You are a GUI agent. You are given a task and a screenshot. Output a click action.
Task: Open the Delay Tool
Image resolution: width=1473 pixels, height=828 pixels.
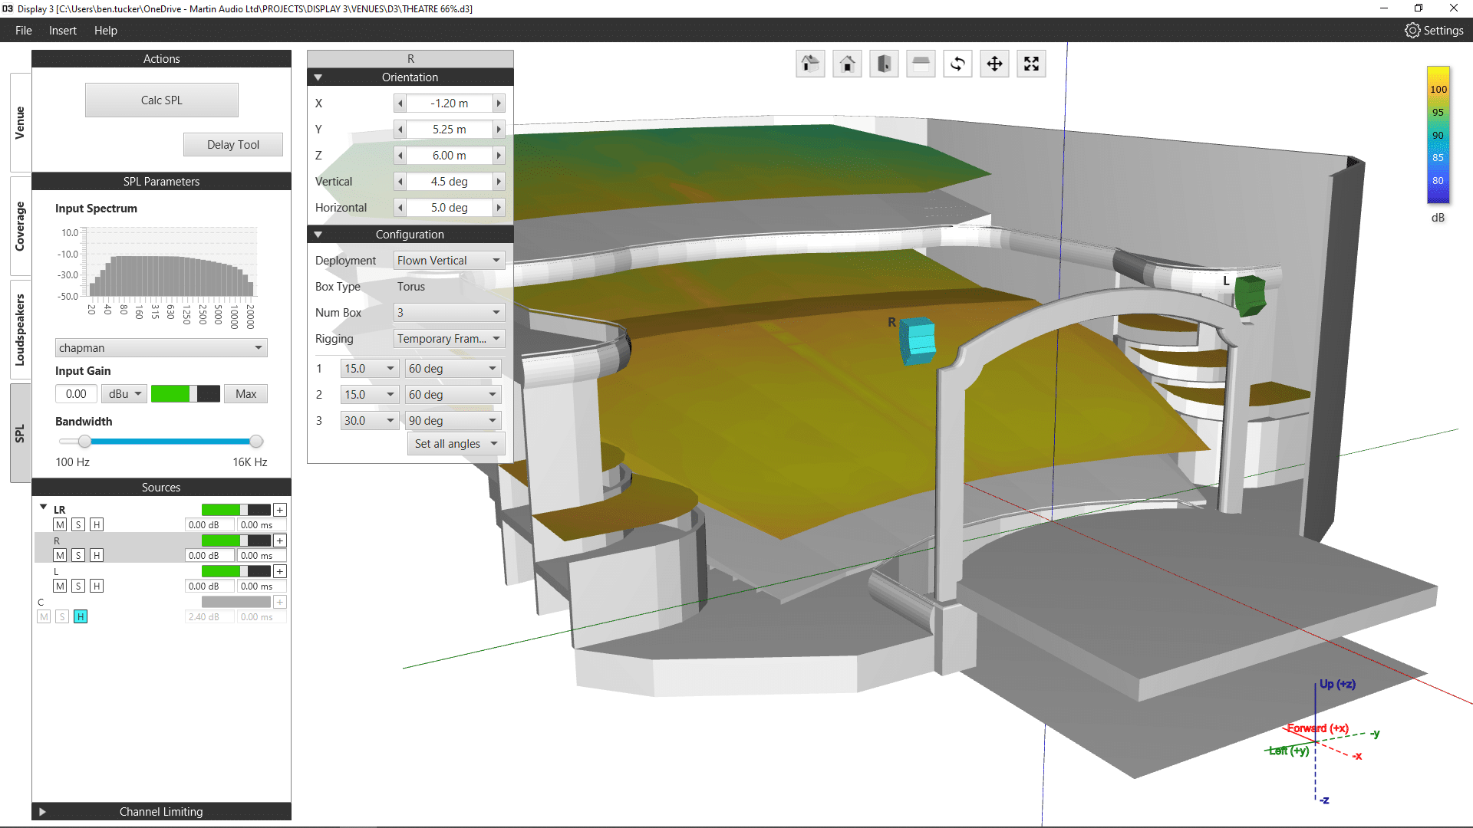click(x=232, y=145)
